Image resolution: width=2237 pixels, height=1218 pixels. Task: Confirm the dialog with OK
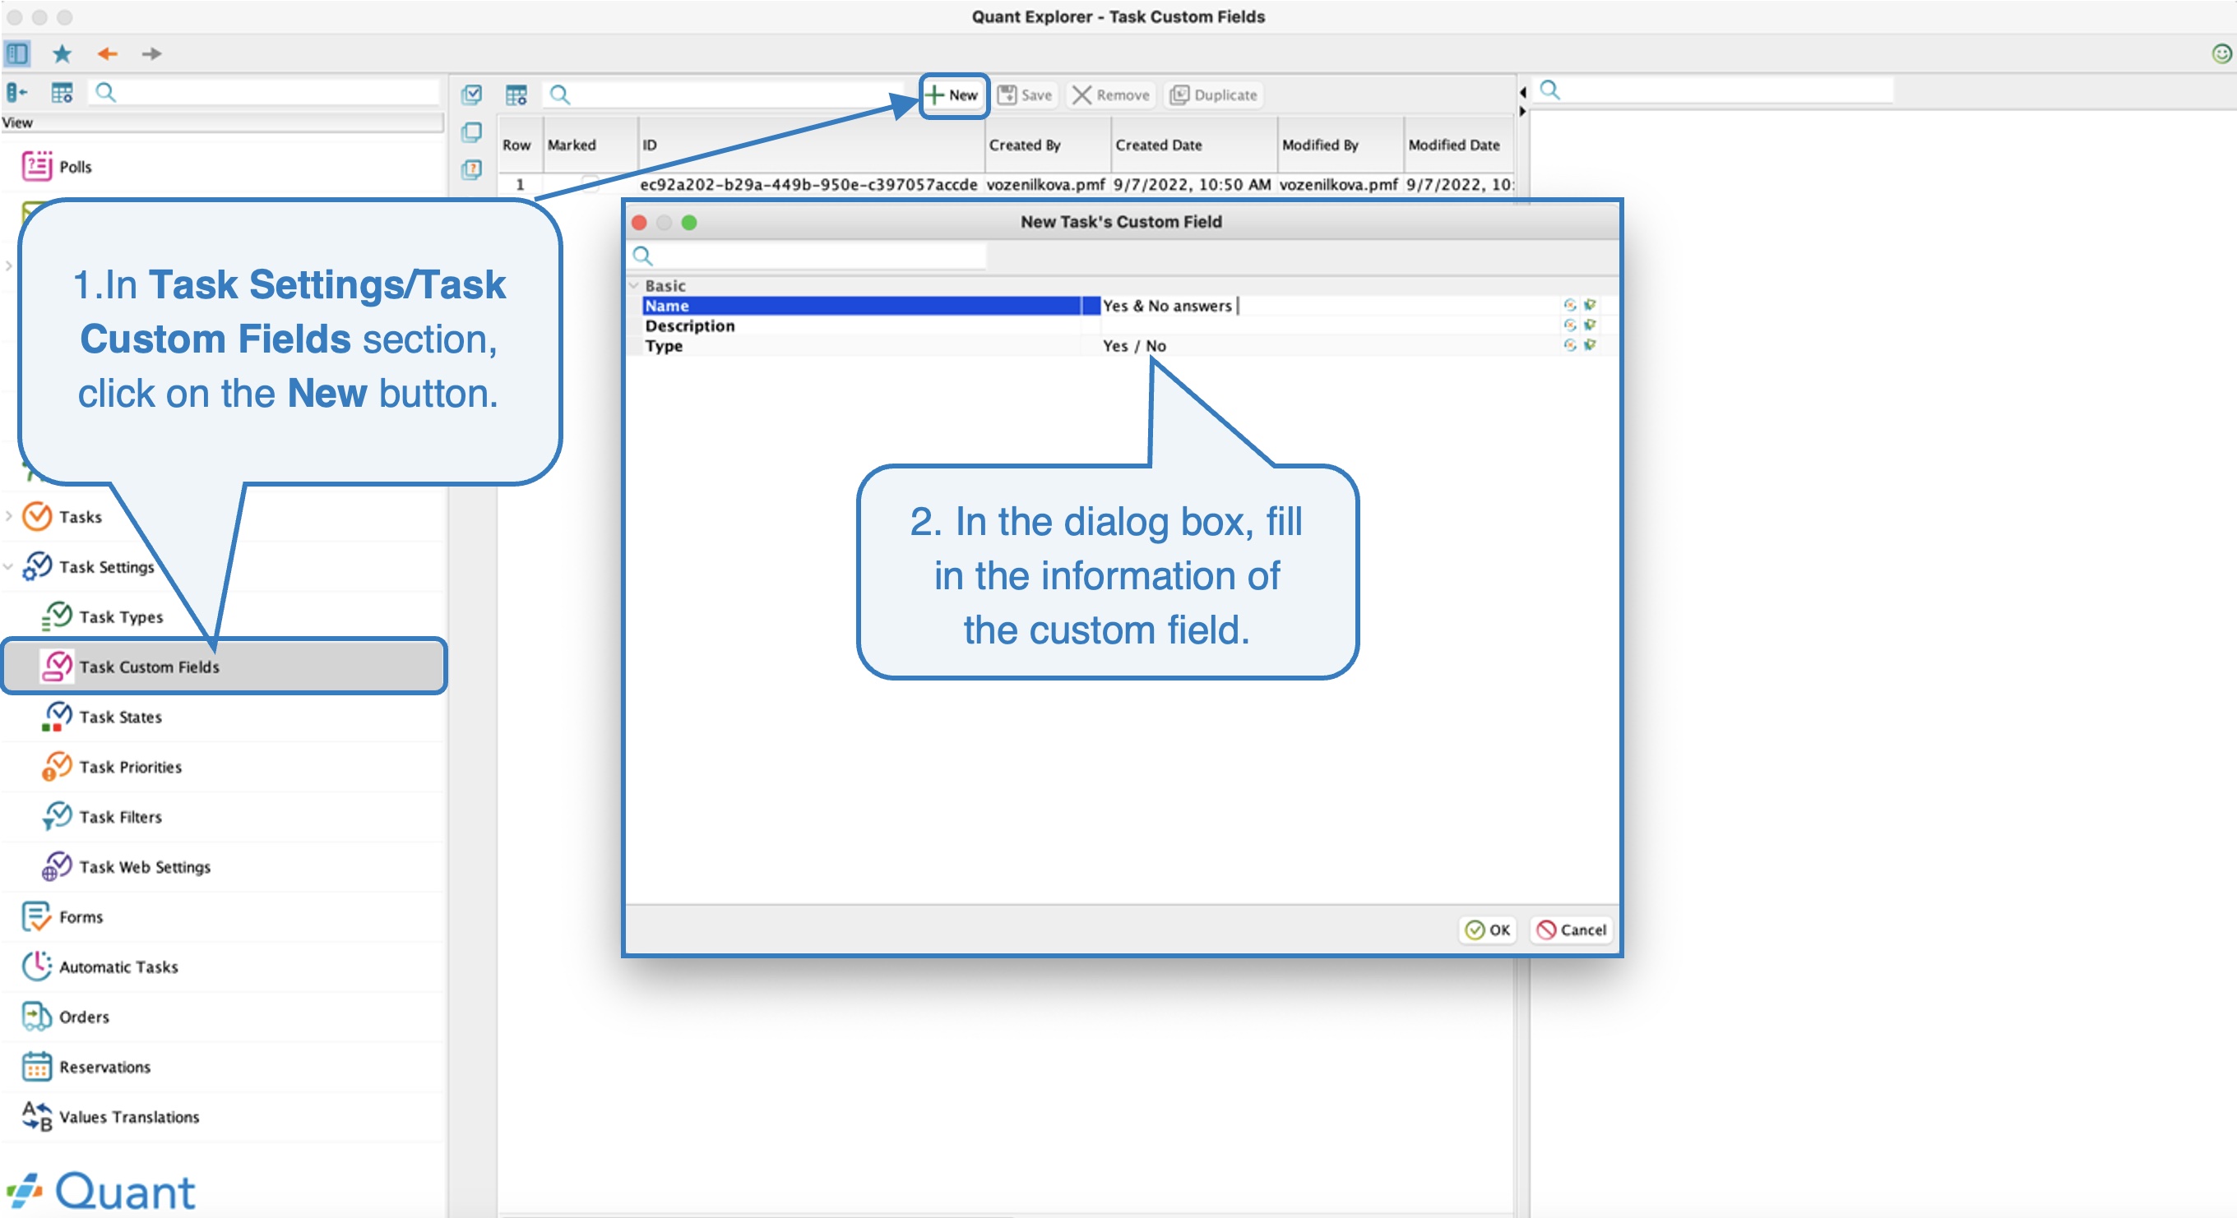(x=1488, y=929)
